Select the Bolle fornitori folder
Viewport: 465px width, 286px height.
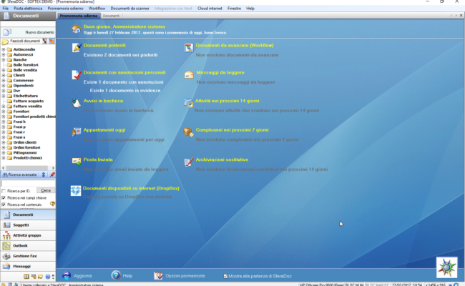click(x=26, y=65)
